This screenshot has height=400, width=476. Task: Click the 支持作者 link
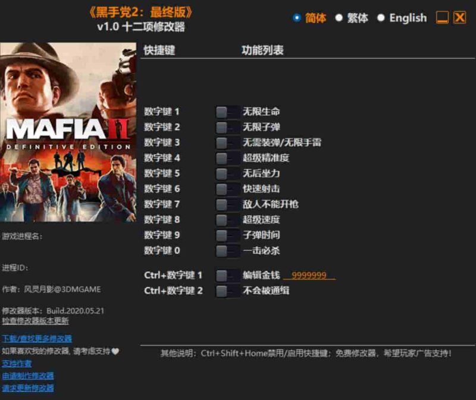click(x=17, y=363)
